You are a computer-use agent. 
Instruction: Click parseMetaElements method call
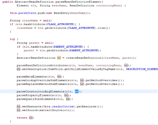click(x=32, y=77)
